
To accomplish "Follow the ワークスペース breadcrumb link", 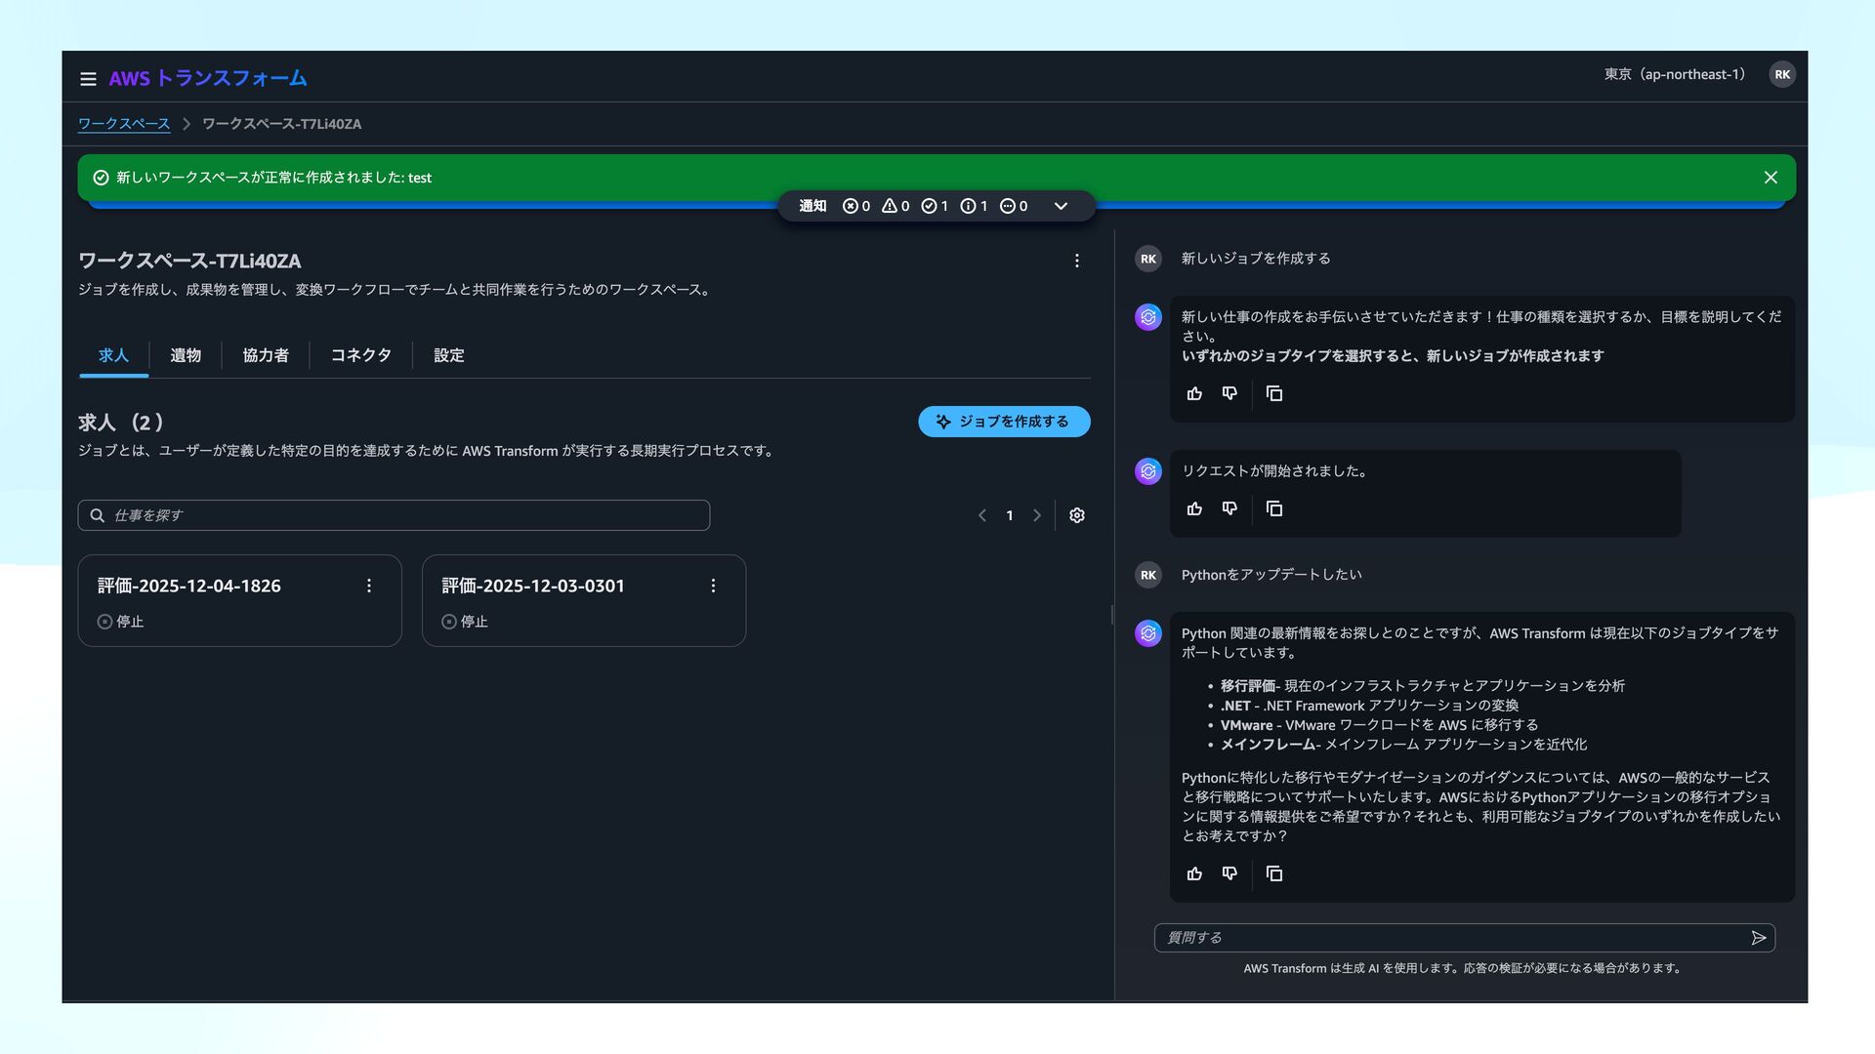I will tap(124, 124).
